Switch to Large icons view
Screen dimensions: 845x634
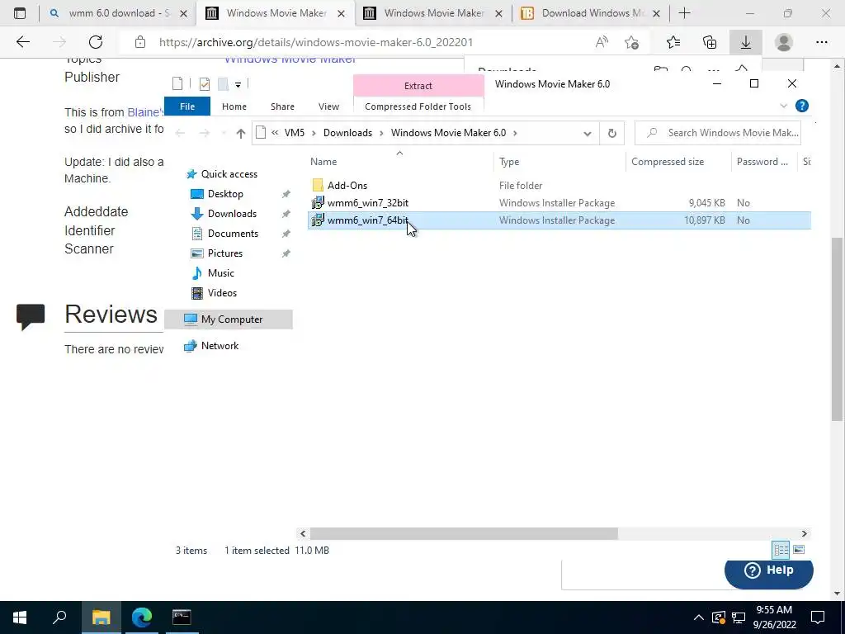[799, 550]
